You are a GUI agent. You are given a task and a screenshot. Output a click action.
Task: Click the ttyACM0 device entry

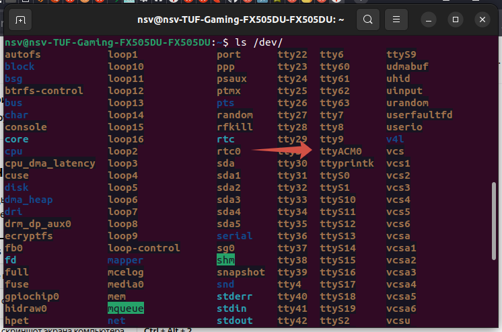340,151
